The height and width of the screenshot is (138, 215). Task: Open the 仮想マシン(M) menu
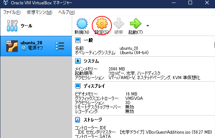click(39, 12)
